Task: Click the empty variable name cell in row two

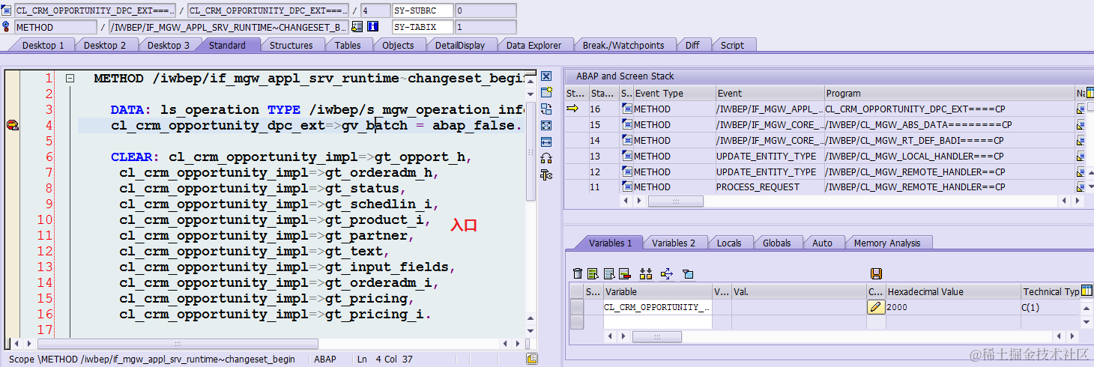Action: pos(657,322)
